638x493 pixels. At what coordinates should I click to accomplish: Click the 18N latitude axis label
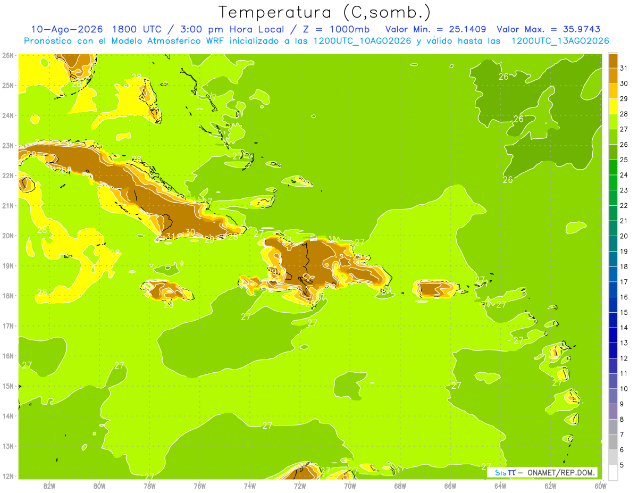[x=7, y=296]
